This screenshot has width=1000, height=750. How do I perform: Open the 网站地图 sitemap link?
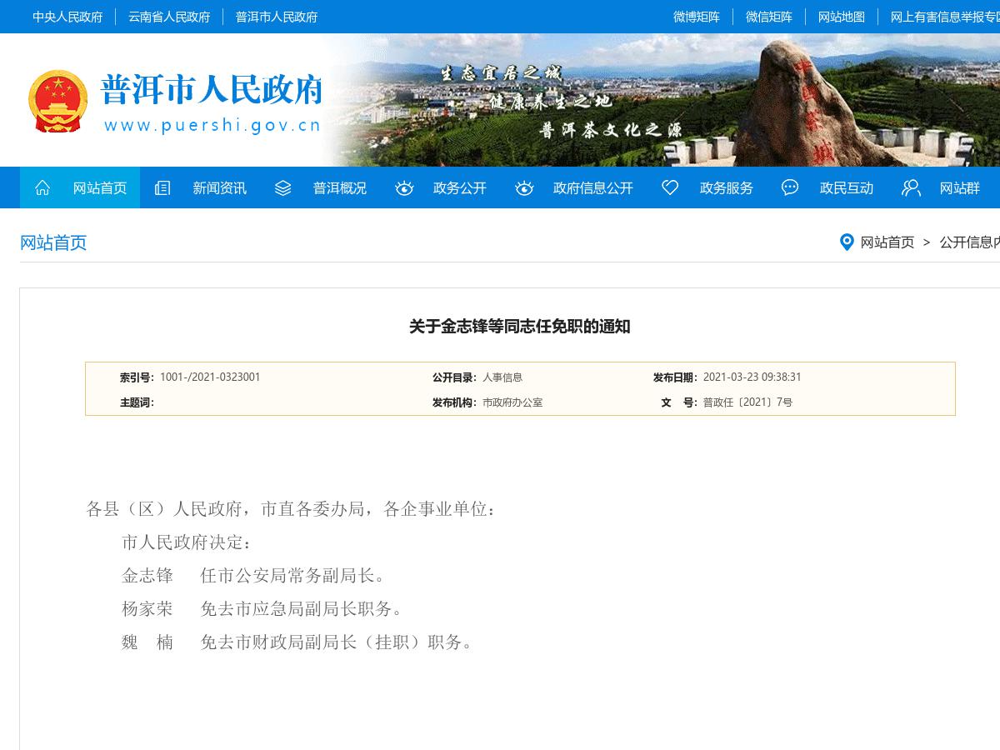pos(842,17)
